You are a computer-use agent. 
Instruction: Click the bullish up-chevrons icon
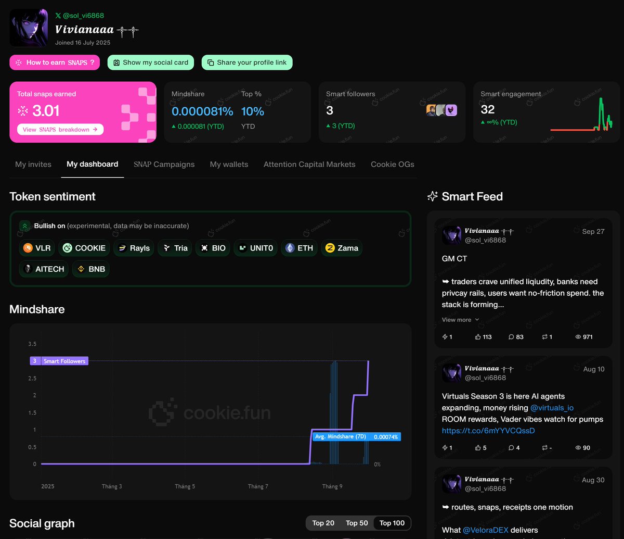coord(24,226)
